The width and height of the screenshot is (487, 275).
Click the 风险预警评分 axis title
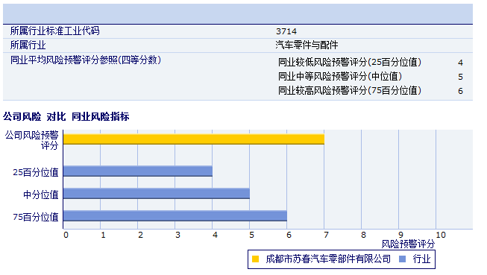pos(408,244)
